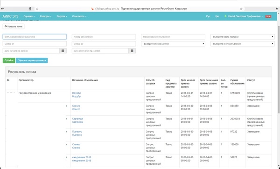Viewport: 280px width, 169px height.
Task: Open the Справка menu
Action: point(29,16)
